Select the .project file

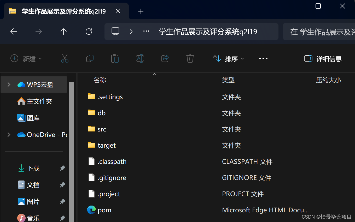click(109, 194)
